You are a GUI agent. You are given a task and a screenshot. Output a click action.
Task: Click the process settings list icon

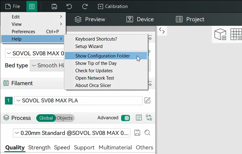pos(139,118)
